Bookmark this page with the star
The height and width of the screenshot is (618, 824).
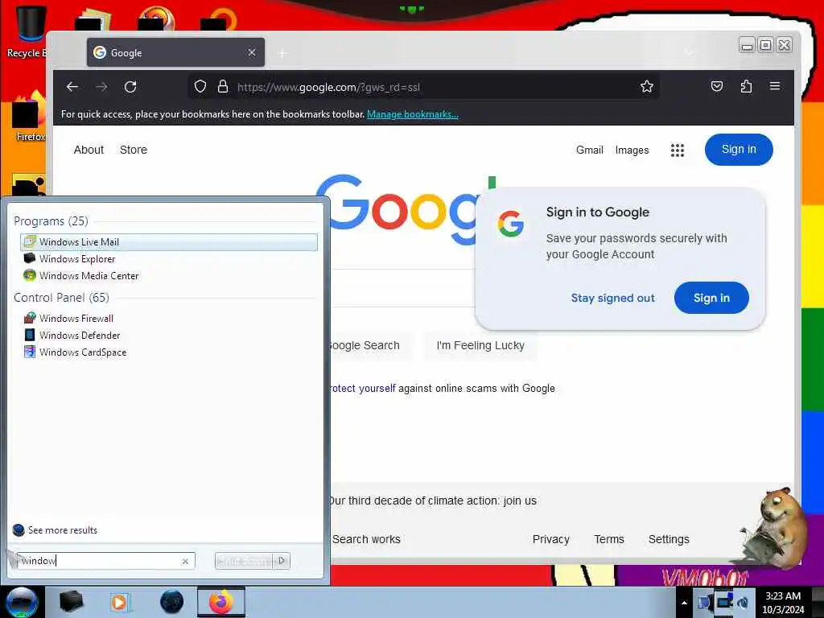coord(646,86)
